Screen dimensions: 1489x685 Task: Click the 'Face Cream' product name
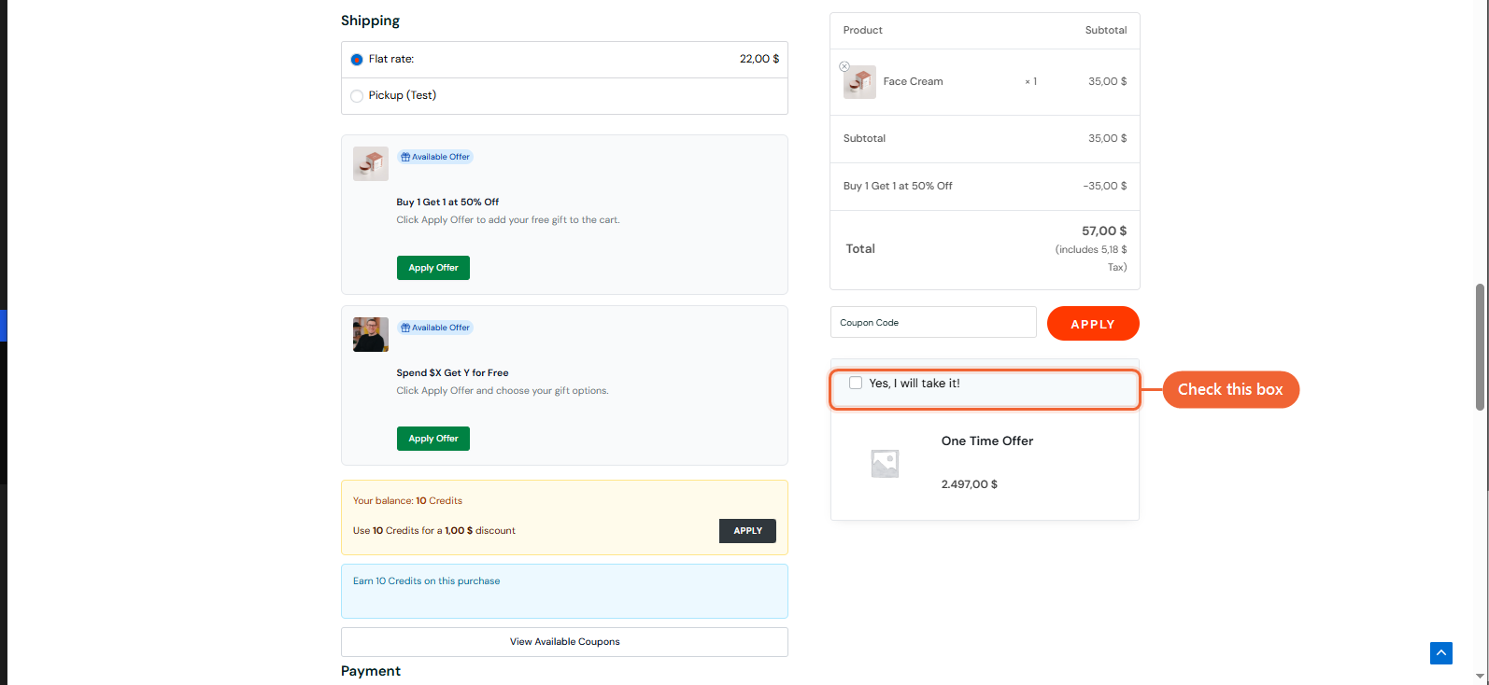pyautogui.click(x=913, y=82)
